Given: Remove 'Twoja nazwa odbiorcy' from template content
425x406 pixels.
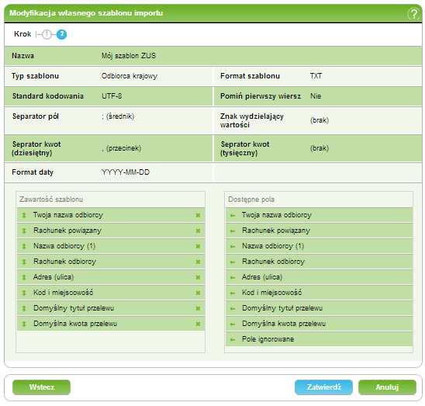Looking at the screenshot, I should tap(198, 215).
